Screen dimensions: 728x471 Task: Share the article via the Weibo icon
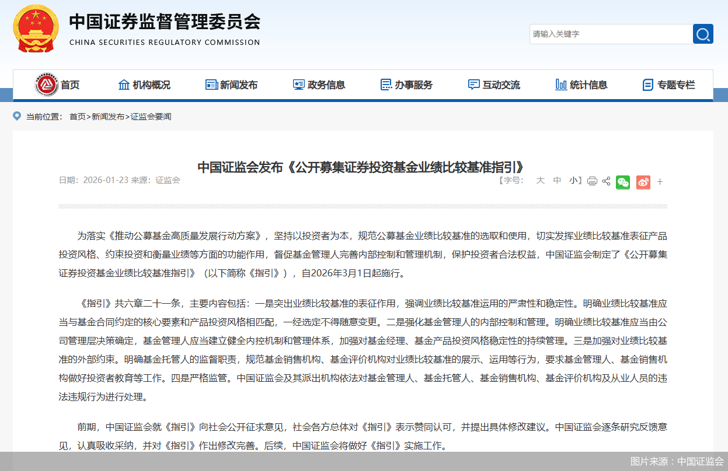pyautogui.click(x=643, y=182)
